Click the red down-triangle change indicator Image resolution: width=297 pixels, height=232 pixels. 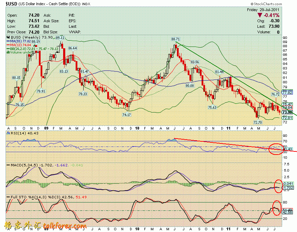[260, 15]
